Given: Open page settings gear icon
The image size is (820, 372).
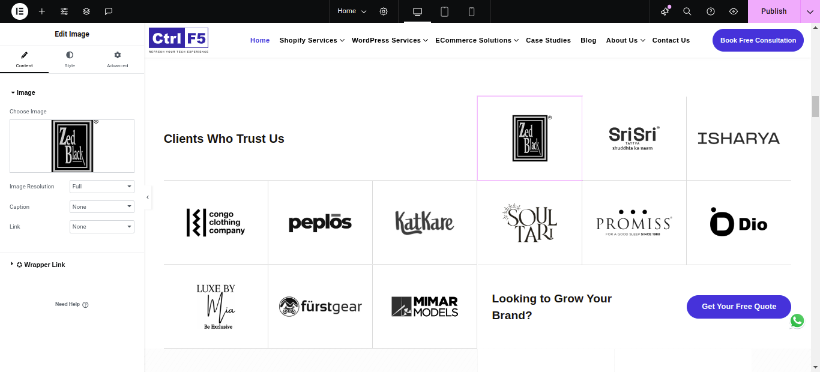Looking at the screenshot, I should [384, 11].
